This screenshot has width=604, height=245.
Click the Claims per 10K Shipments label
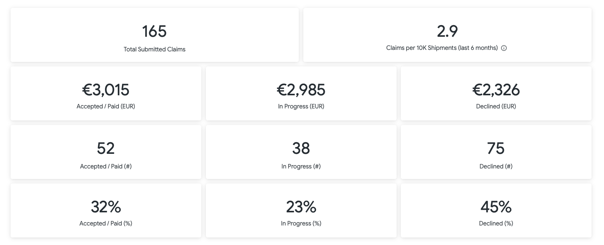[442, 48]
